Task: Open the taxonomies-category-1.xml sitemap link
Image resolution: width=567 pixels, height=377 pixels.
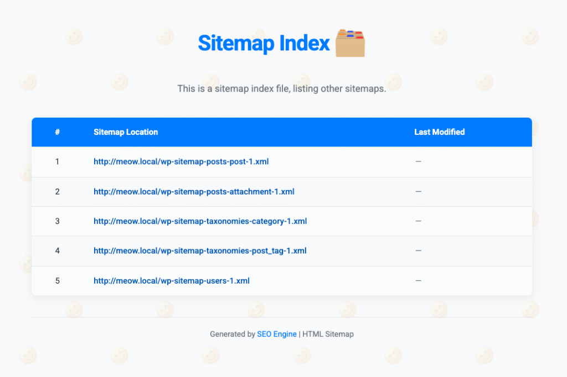Action: (x=200, y=221)
